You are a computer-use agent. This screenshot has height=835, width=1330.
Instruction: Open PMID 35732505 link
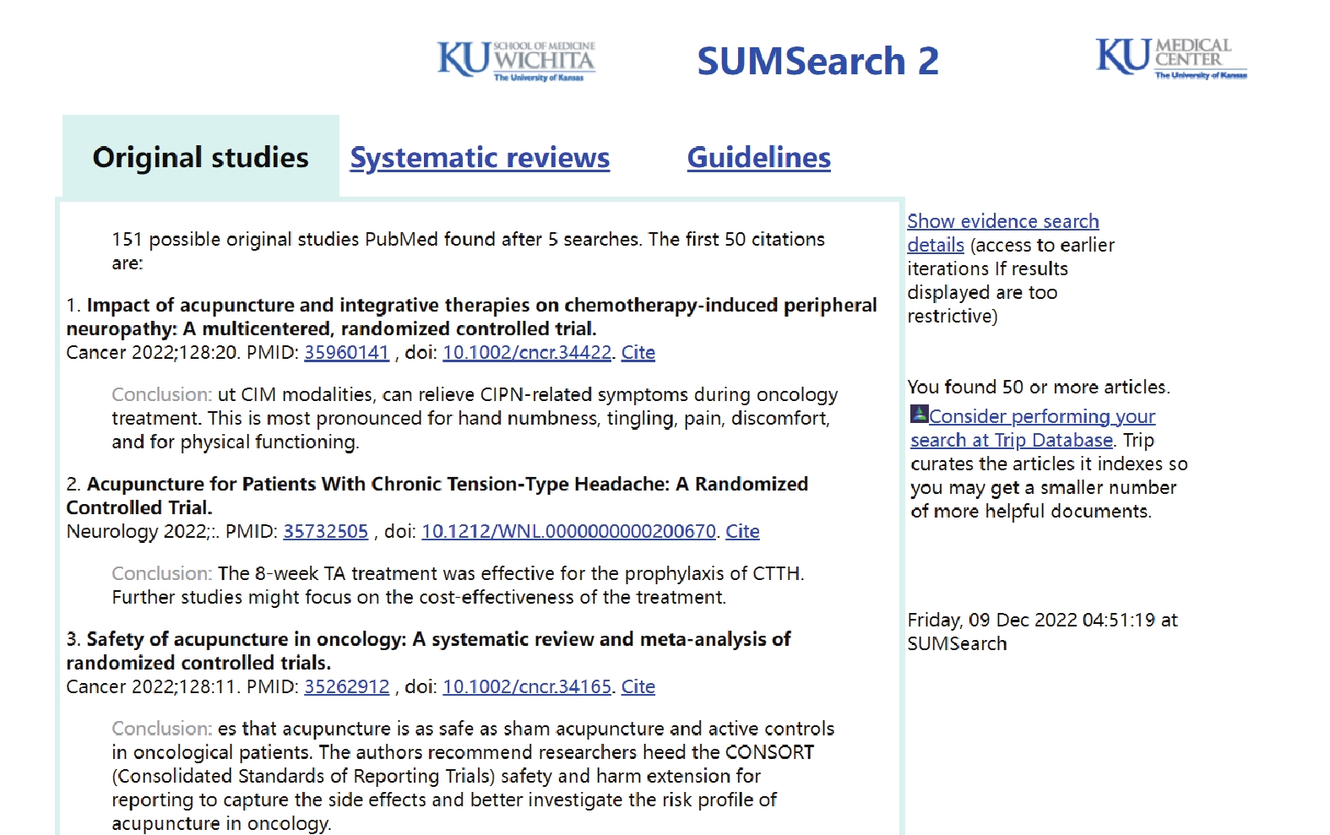(325, 532)
